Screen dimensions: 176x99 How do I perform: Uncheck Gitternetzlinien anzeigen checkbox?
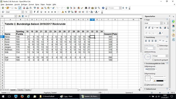click(145, 85)
